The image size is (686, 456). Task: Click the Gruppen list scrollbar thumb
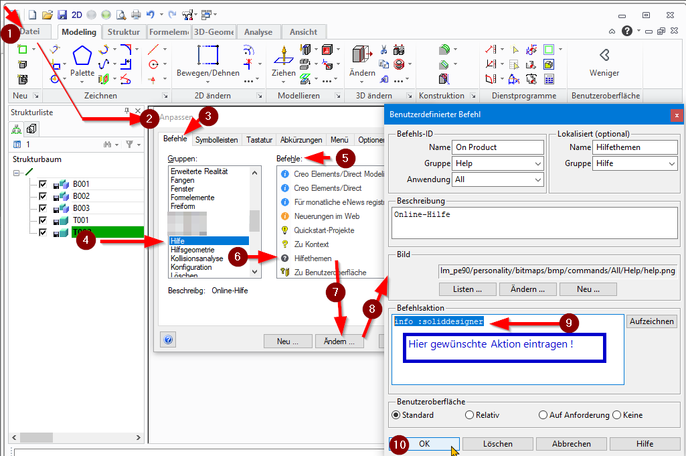tap(254, 220)
